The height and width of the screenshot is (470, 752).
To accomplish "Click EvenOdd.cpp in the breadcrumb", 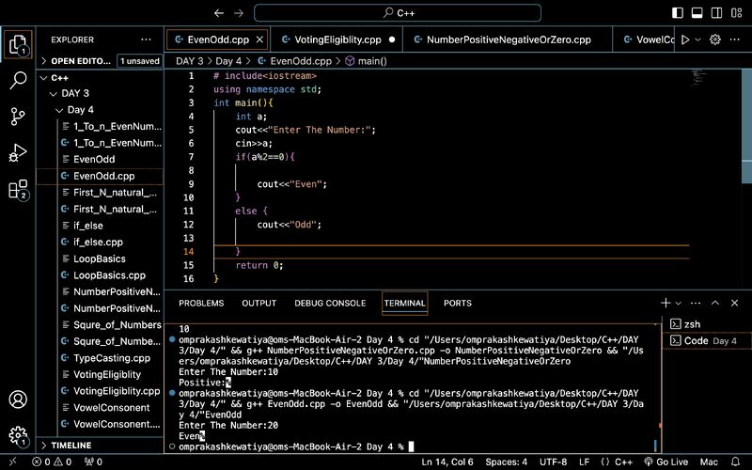I will pyautogui.click(x=295, y=61).
